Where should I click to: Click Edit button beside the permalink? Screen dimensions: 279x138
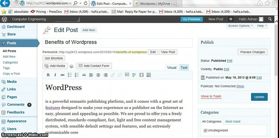click(153, 52)
